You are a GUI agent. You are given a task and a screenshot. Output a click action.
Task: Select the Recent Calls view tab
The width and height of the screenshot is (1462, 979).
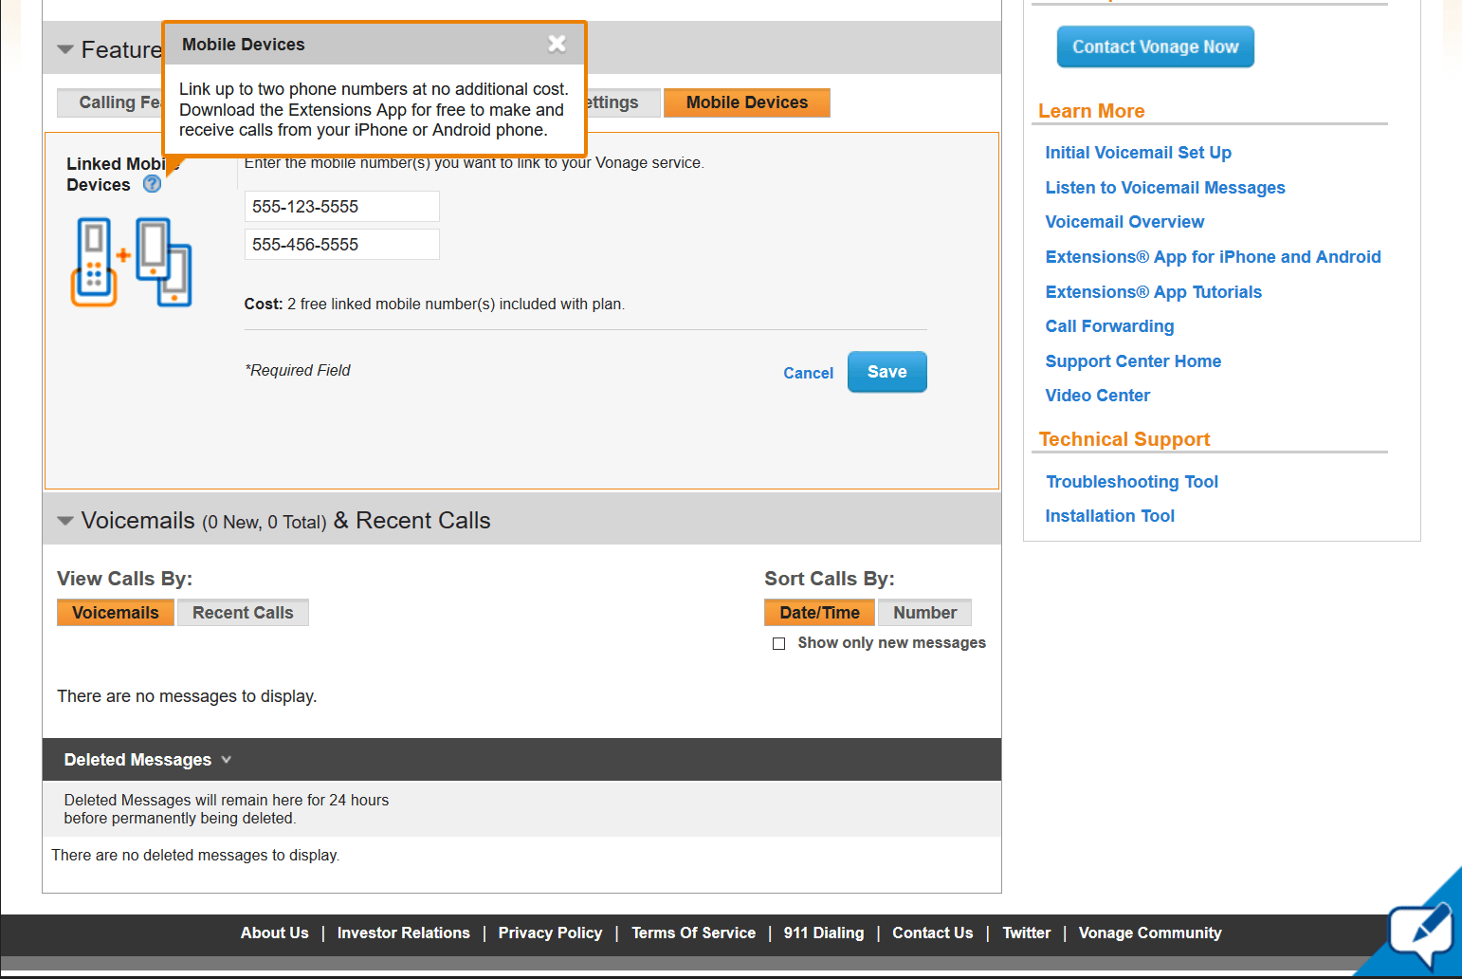tap(243, 613)
